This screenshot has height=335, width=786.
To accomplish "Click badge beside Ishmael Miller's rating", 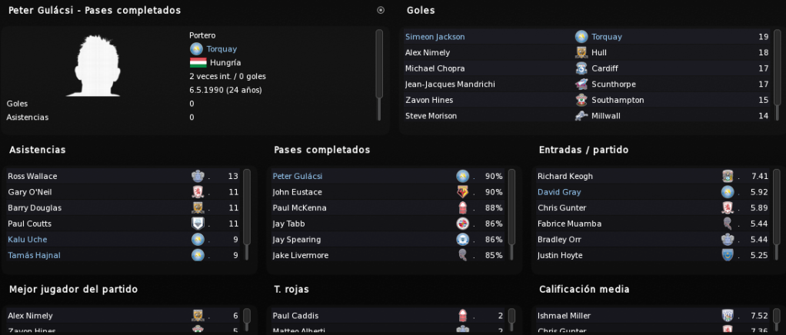I will point(728,316).
